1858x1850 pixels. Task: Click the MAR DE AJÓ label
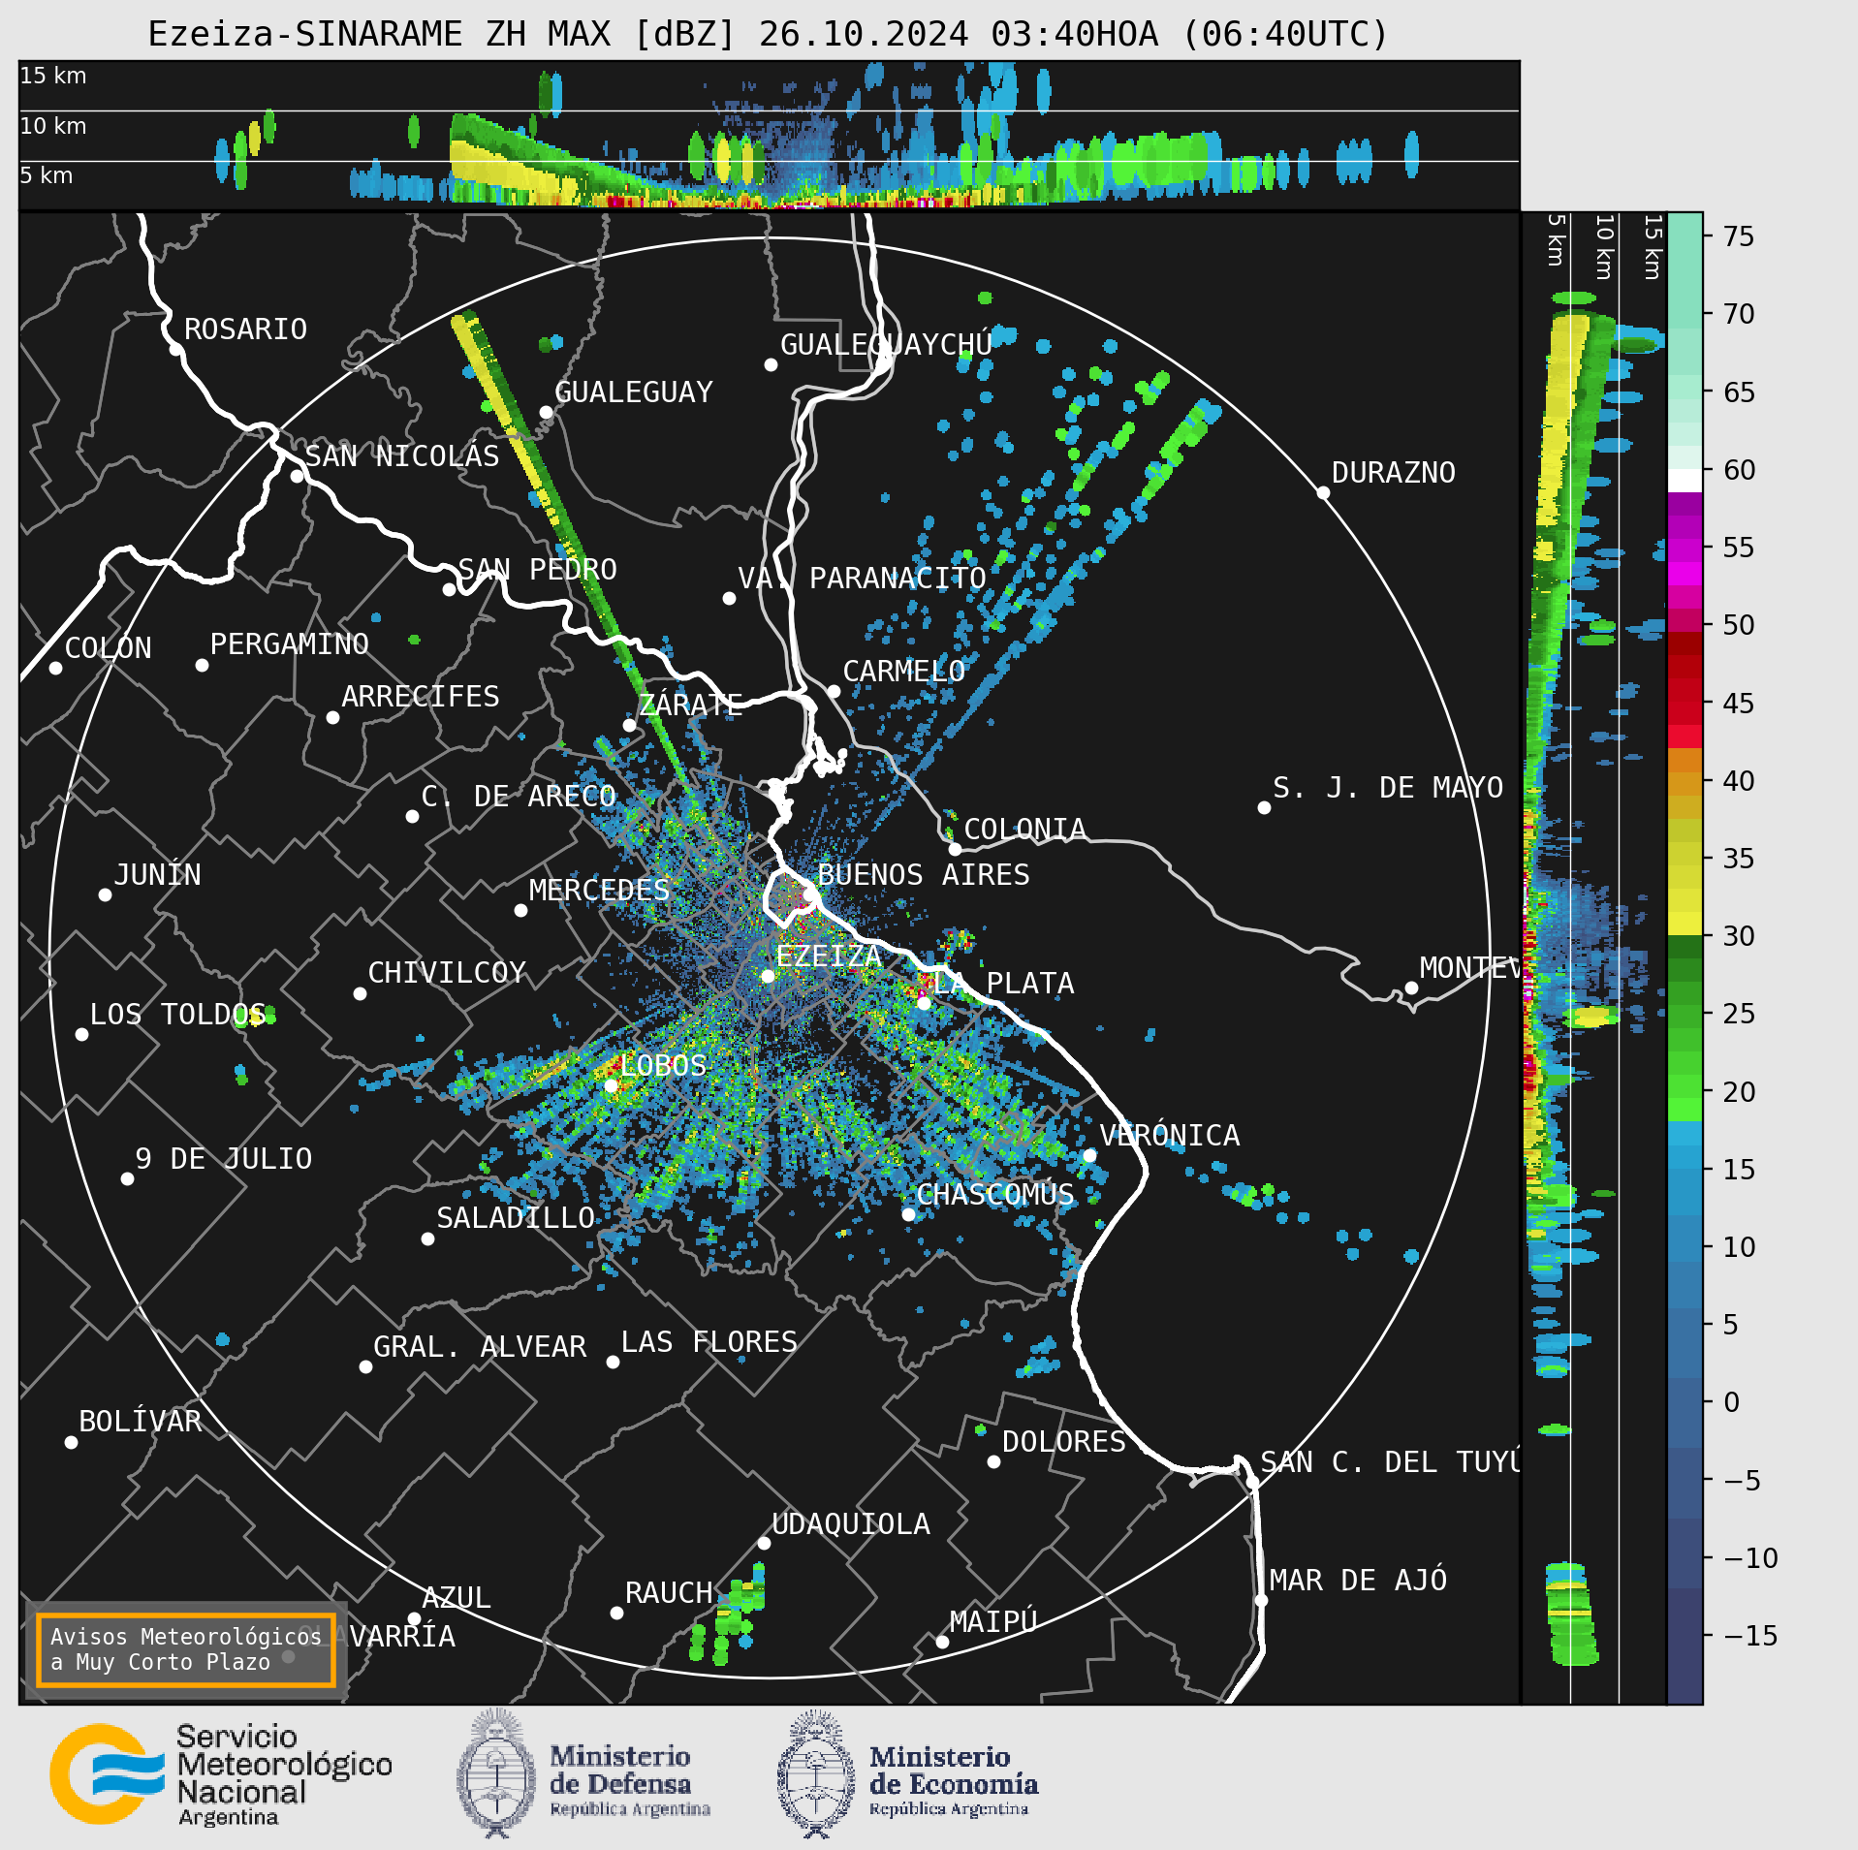[1359, 1581]
